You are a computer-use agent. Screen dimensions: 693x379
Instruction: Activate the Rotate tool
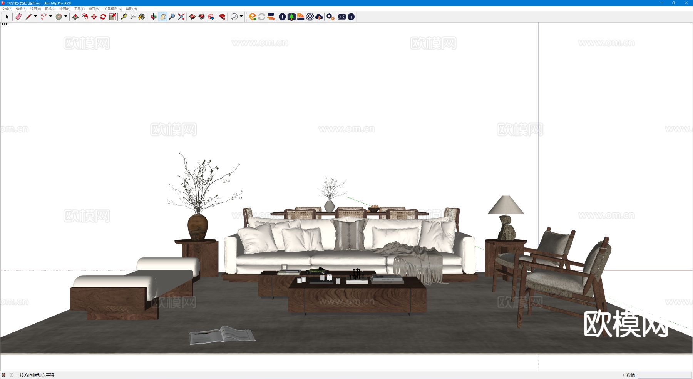[x=103, y=17]
